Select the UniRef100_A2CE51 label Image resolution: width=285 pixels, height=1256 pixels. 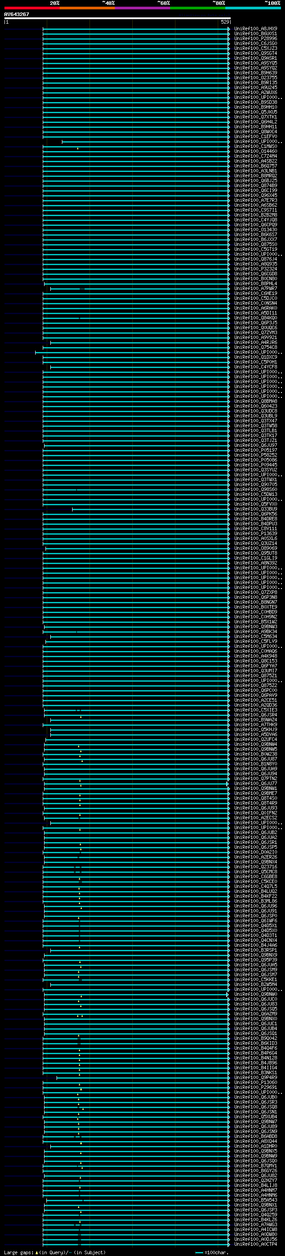click(255, 700)
